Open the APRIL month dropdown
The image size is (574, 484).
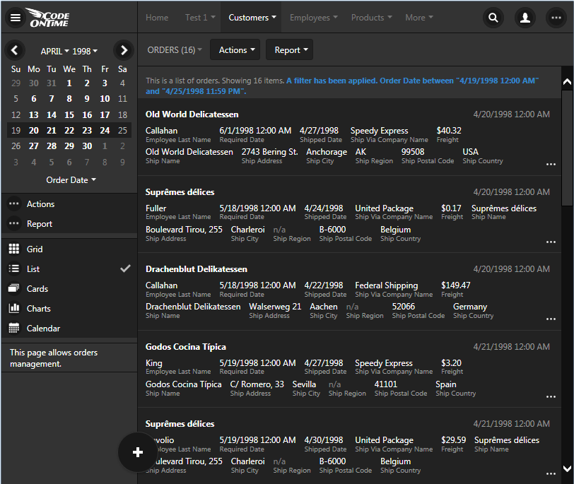tap(55, 52)
